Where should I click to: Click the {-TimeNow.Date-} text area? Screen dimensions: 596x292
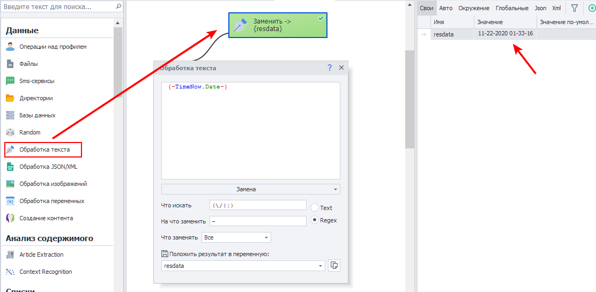[x=251, y=130]
